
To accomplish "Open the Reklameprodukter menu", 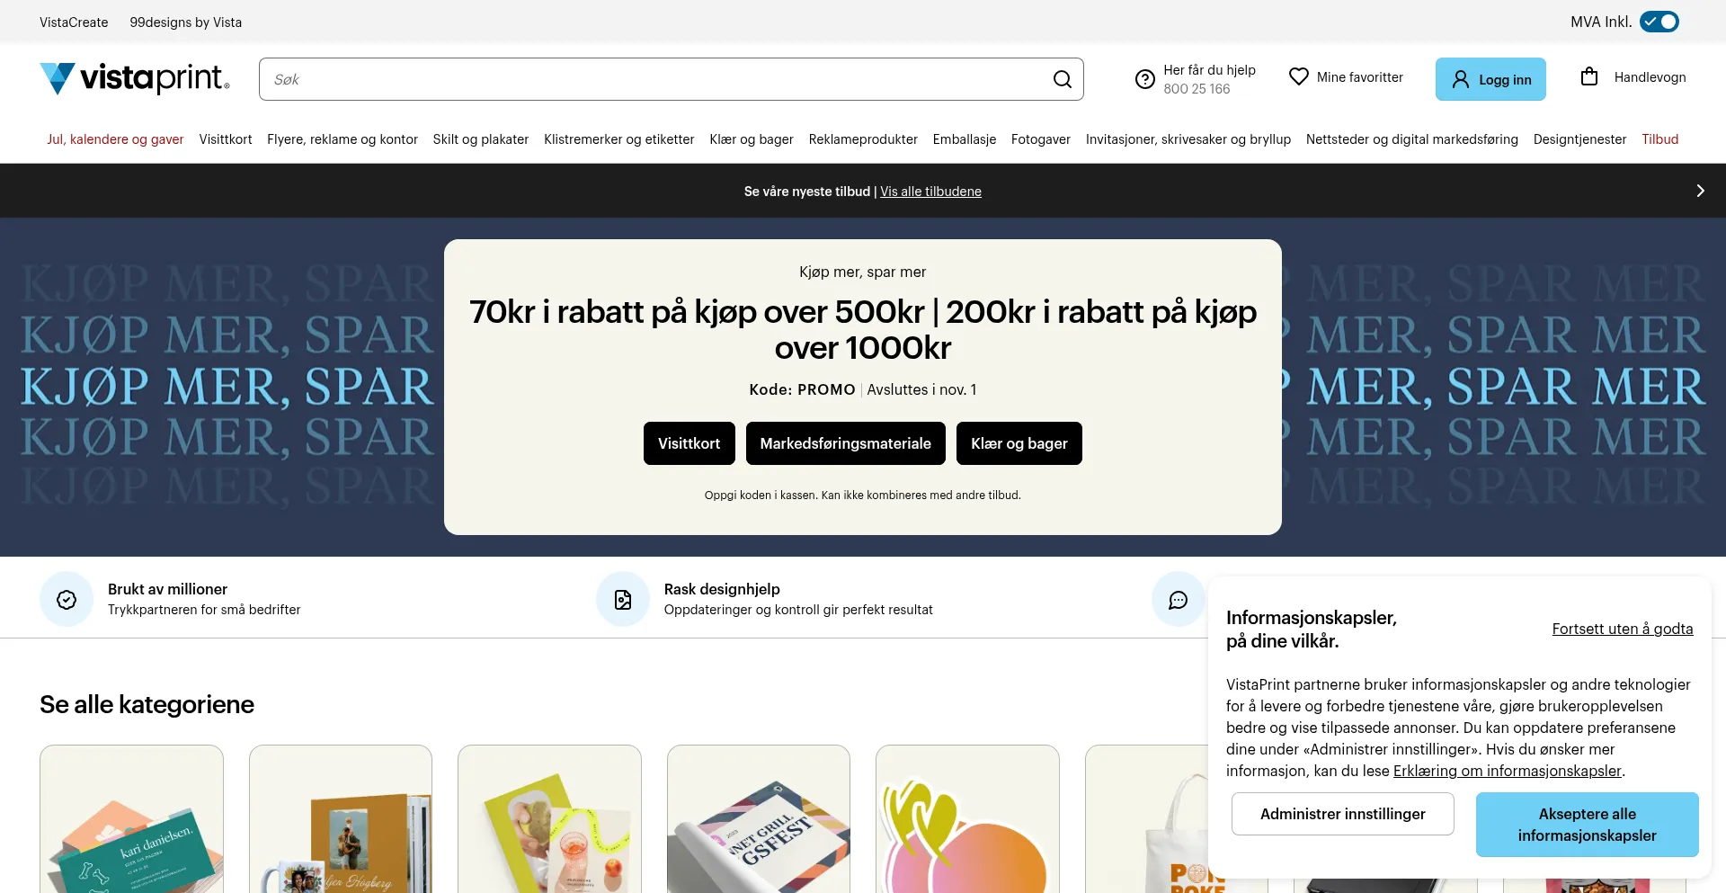I will (863, 139).
